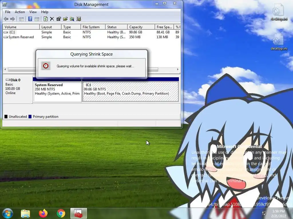The image size is (293, 219).
Task: Click the settings list toolbar icon
Action: (79, 19)
